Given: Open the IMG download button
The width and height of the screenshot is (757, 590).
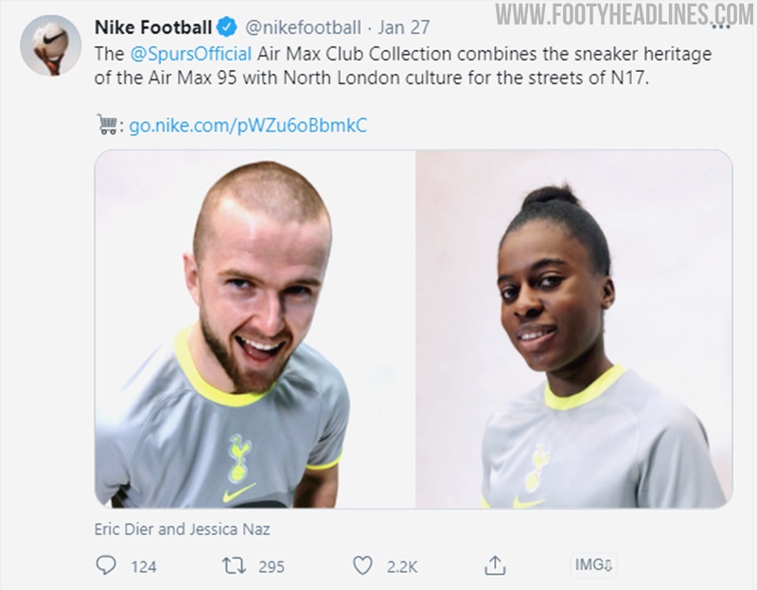Looking at the screenshot, I should 593,564.
